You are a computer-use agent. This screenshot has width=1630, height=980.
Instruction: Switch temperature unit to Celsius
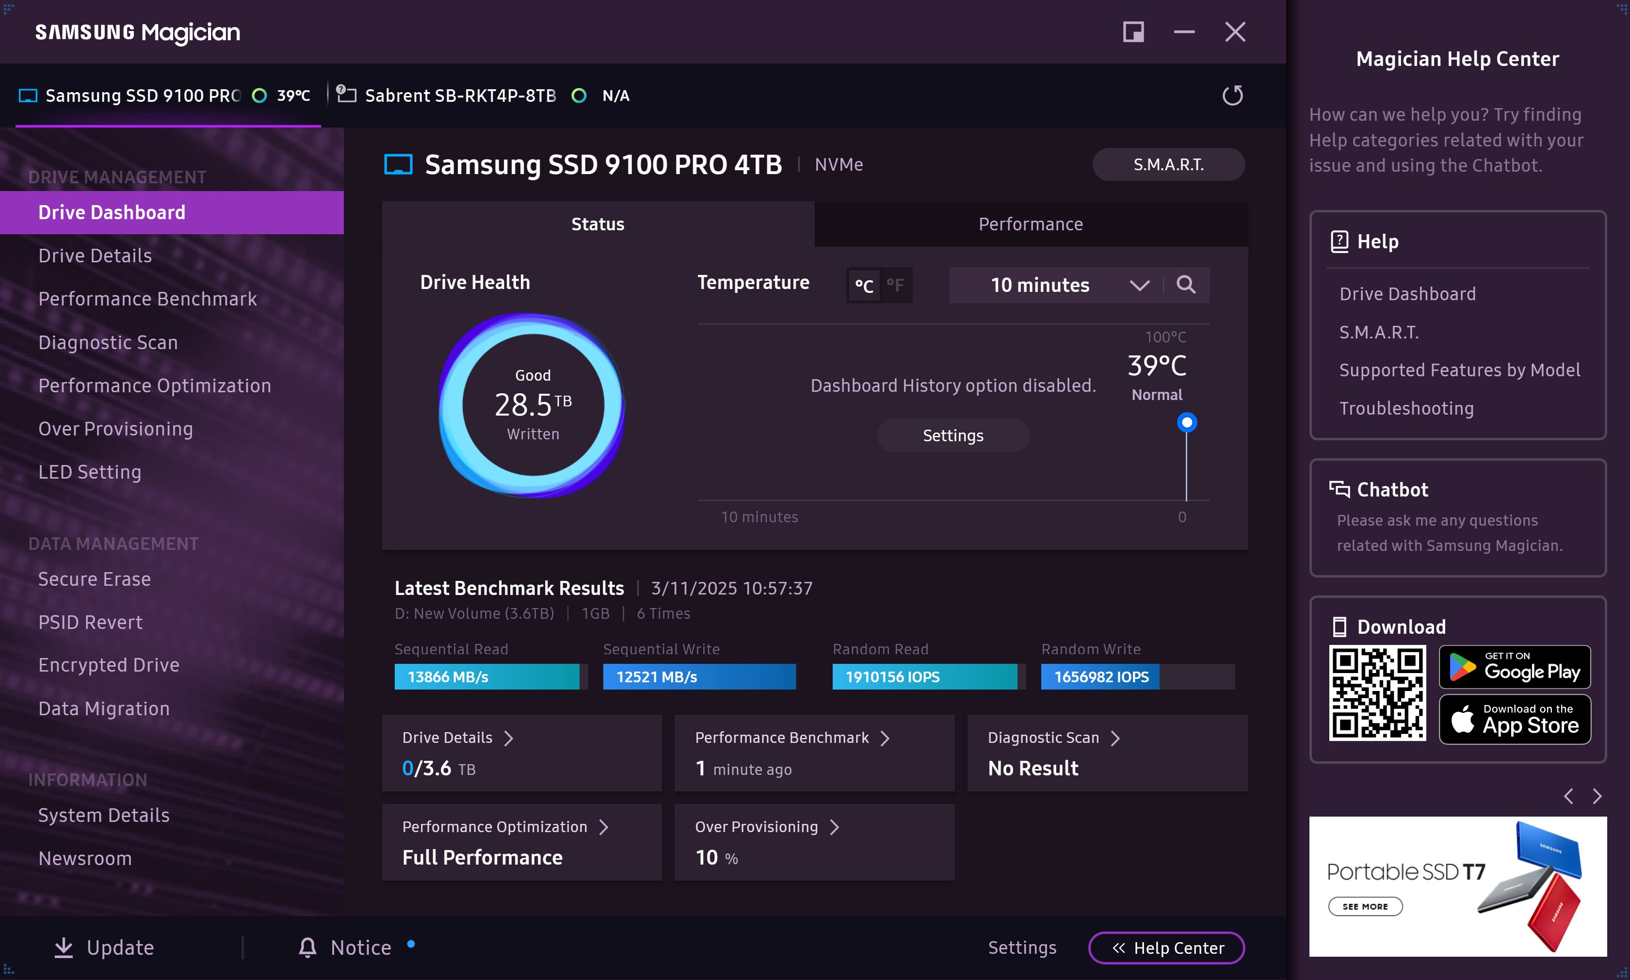click(864, 285)
